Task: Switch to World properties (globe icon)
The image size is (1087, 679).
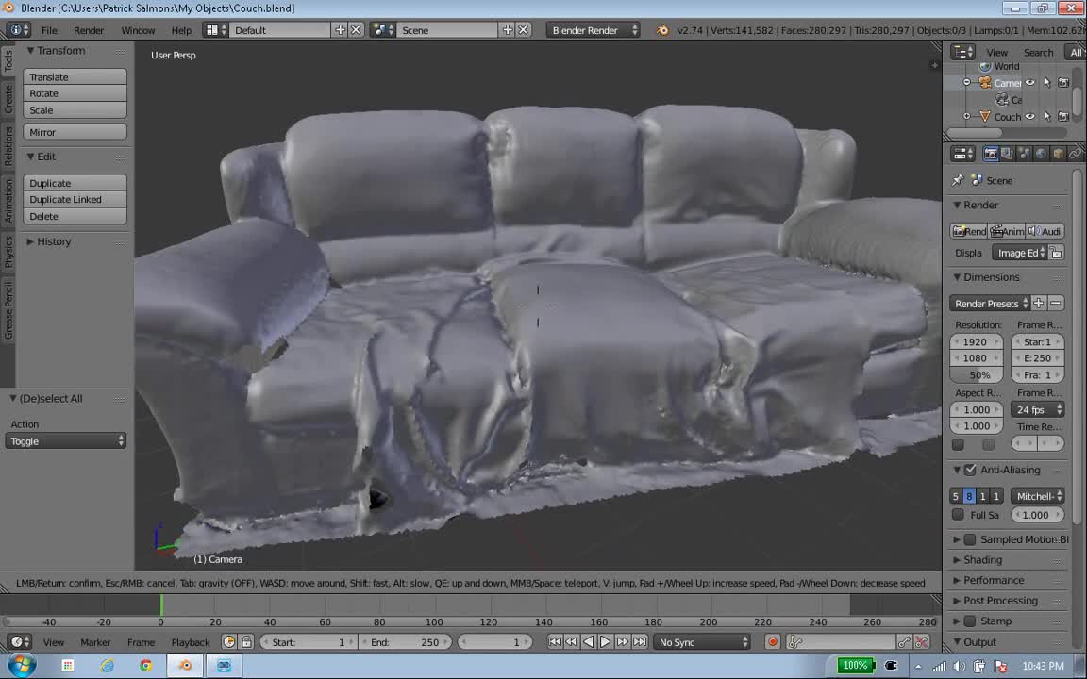Action: [1041, 154]
